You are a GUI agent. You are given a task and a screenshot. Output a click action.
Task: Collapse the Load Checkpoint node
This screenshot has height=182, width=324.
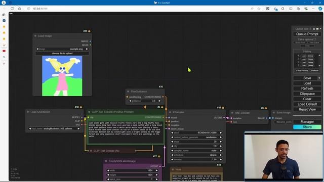click(x=28, y=112)
